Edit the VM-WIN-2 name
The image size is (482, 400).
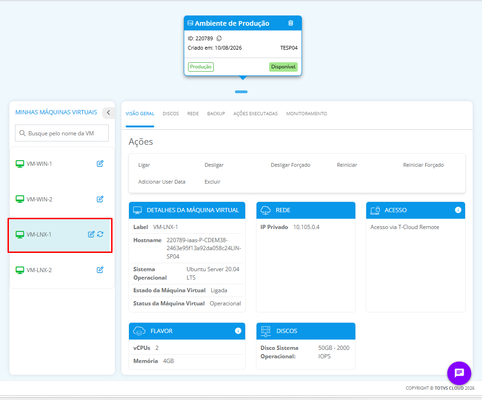point(100,199)
